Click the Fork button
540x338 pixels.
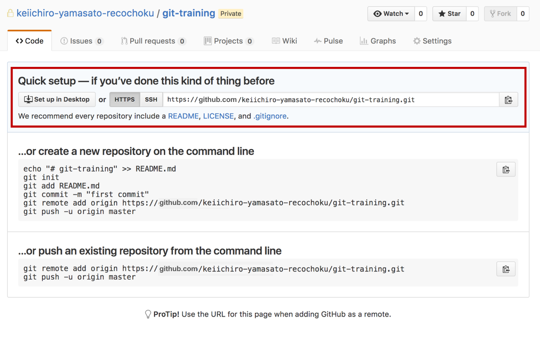point(500,14)
